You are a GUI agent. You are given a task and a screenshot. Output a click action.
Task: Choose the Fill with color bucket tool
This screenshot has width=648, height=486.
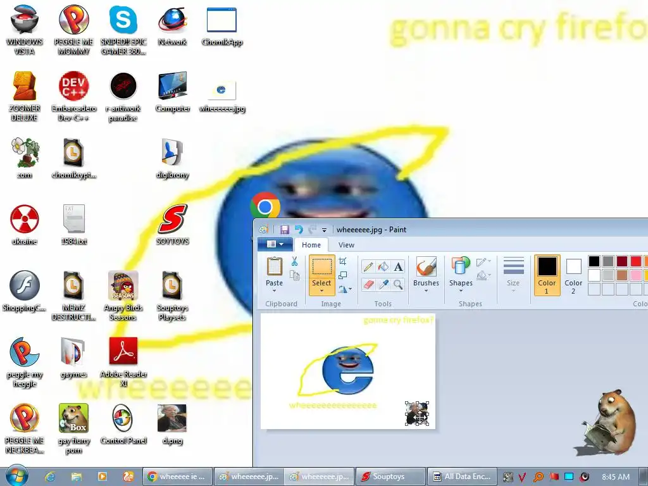(383, 267)
